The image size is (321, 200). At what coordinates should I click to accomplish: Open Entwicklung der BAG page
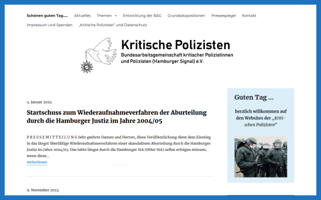click(142, 15)
